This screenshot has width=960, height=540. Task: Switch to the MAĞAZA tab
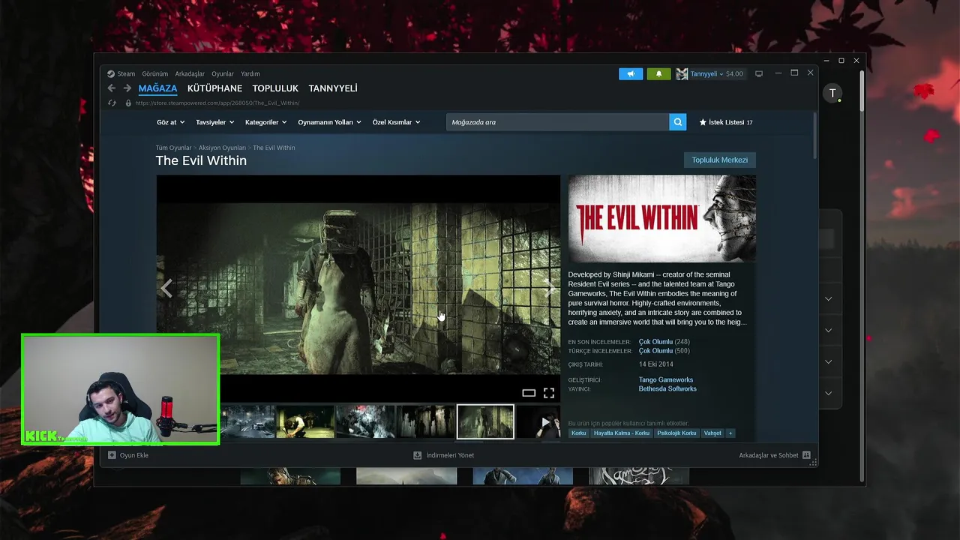coord(157,88)
